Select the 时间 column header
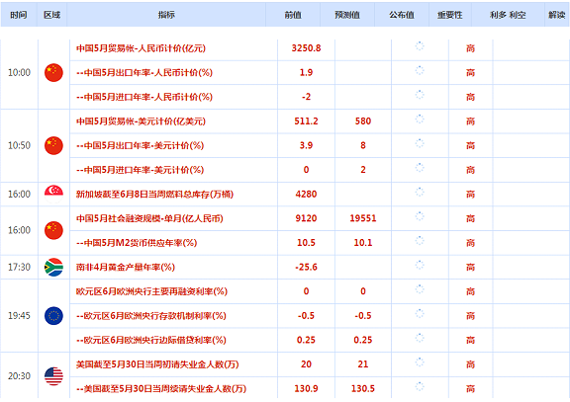Screen dimensions: 570x402 [x=19, y=15]
